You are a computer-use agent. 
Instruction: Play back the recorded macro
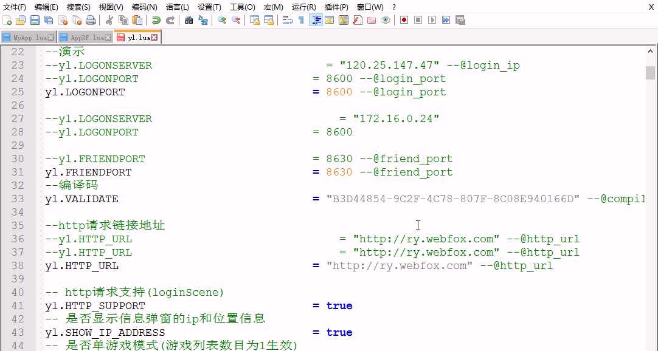pyautogui.click(x=432, y=20)
